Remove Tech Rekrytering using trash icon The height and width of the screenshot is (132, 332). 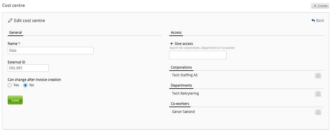point(318,94)
